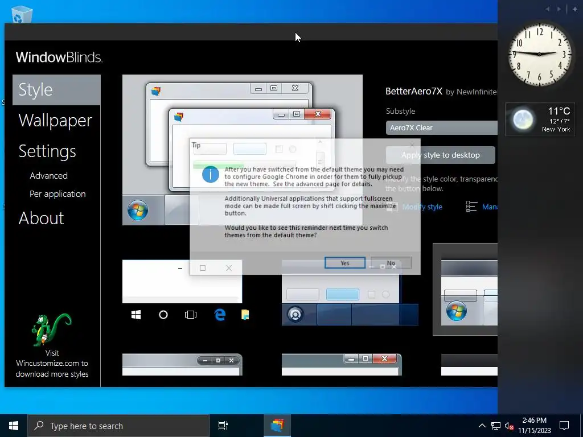Select the dark blue taskbar style thumbnail
The width and height of the screenshot is (583, 437).
[350, 293]
